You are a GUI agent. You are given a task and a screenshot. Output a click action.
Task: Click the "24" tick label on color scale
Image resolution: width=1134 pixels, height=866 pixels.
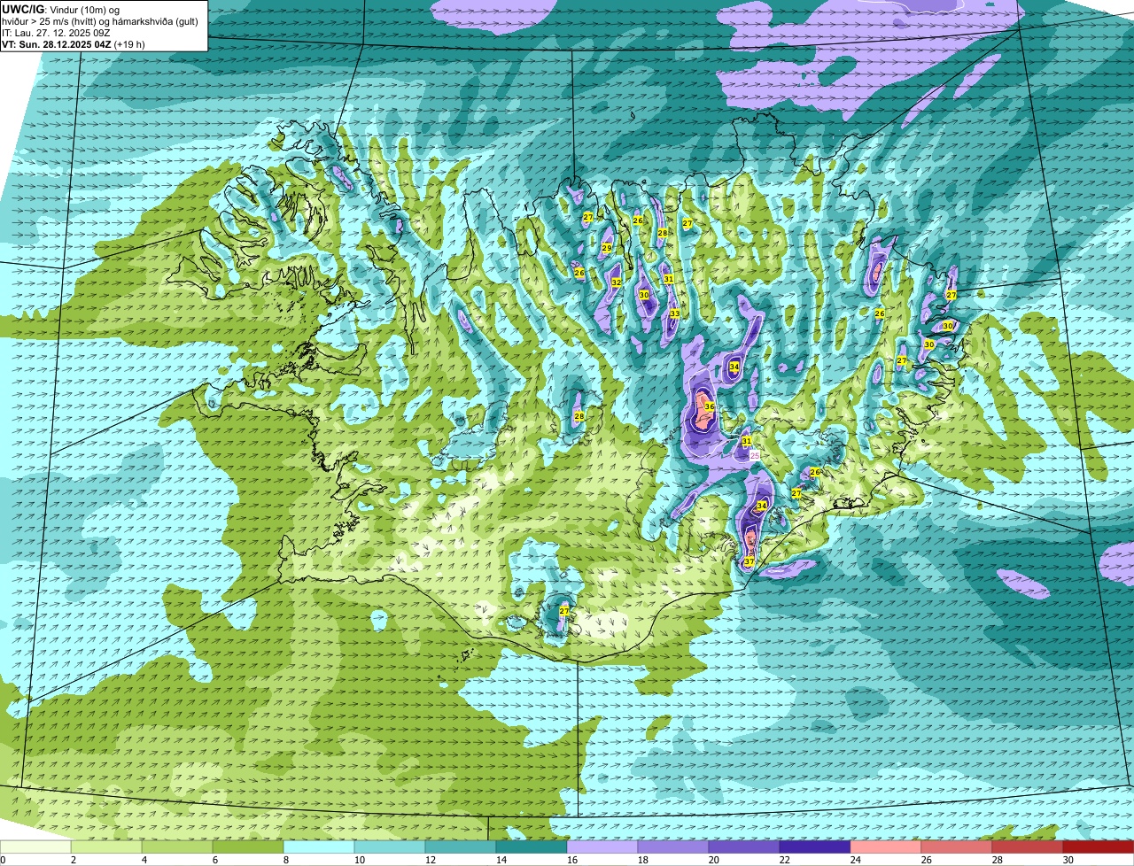tap(856, 860)
